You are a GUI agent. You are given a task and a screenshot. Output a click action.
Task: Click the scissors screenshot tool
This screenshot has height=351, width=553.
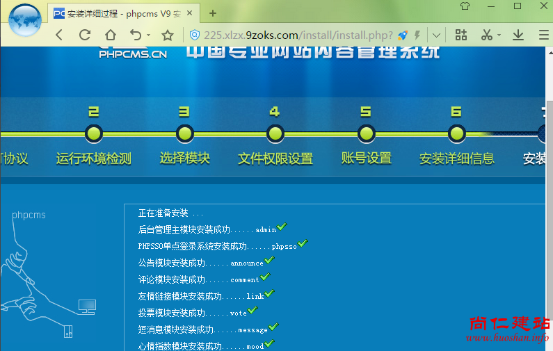click(486, 35)
